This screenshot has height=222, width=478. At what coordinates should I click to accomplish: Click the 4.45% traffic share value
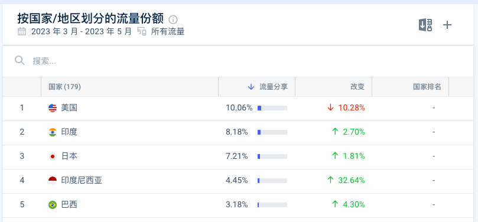(x=236, y=180)
